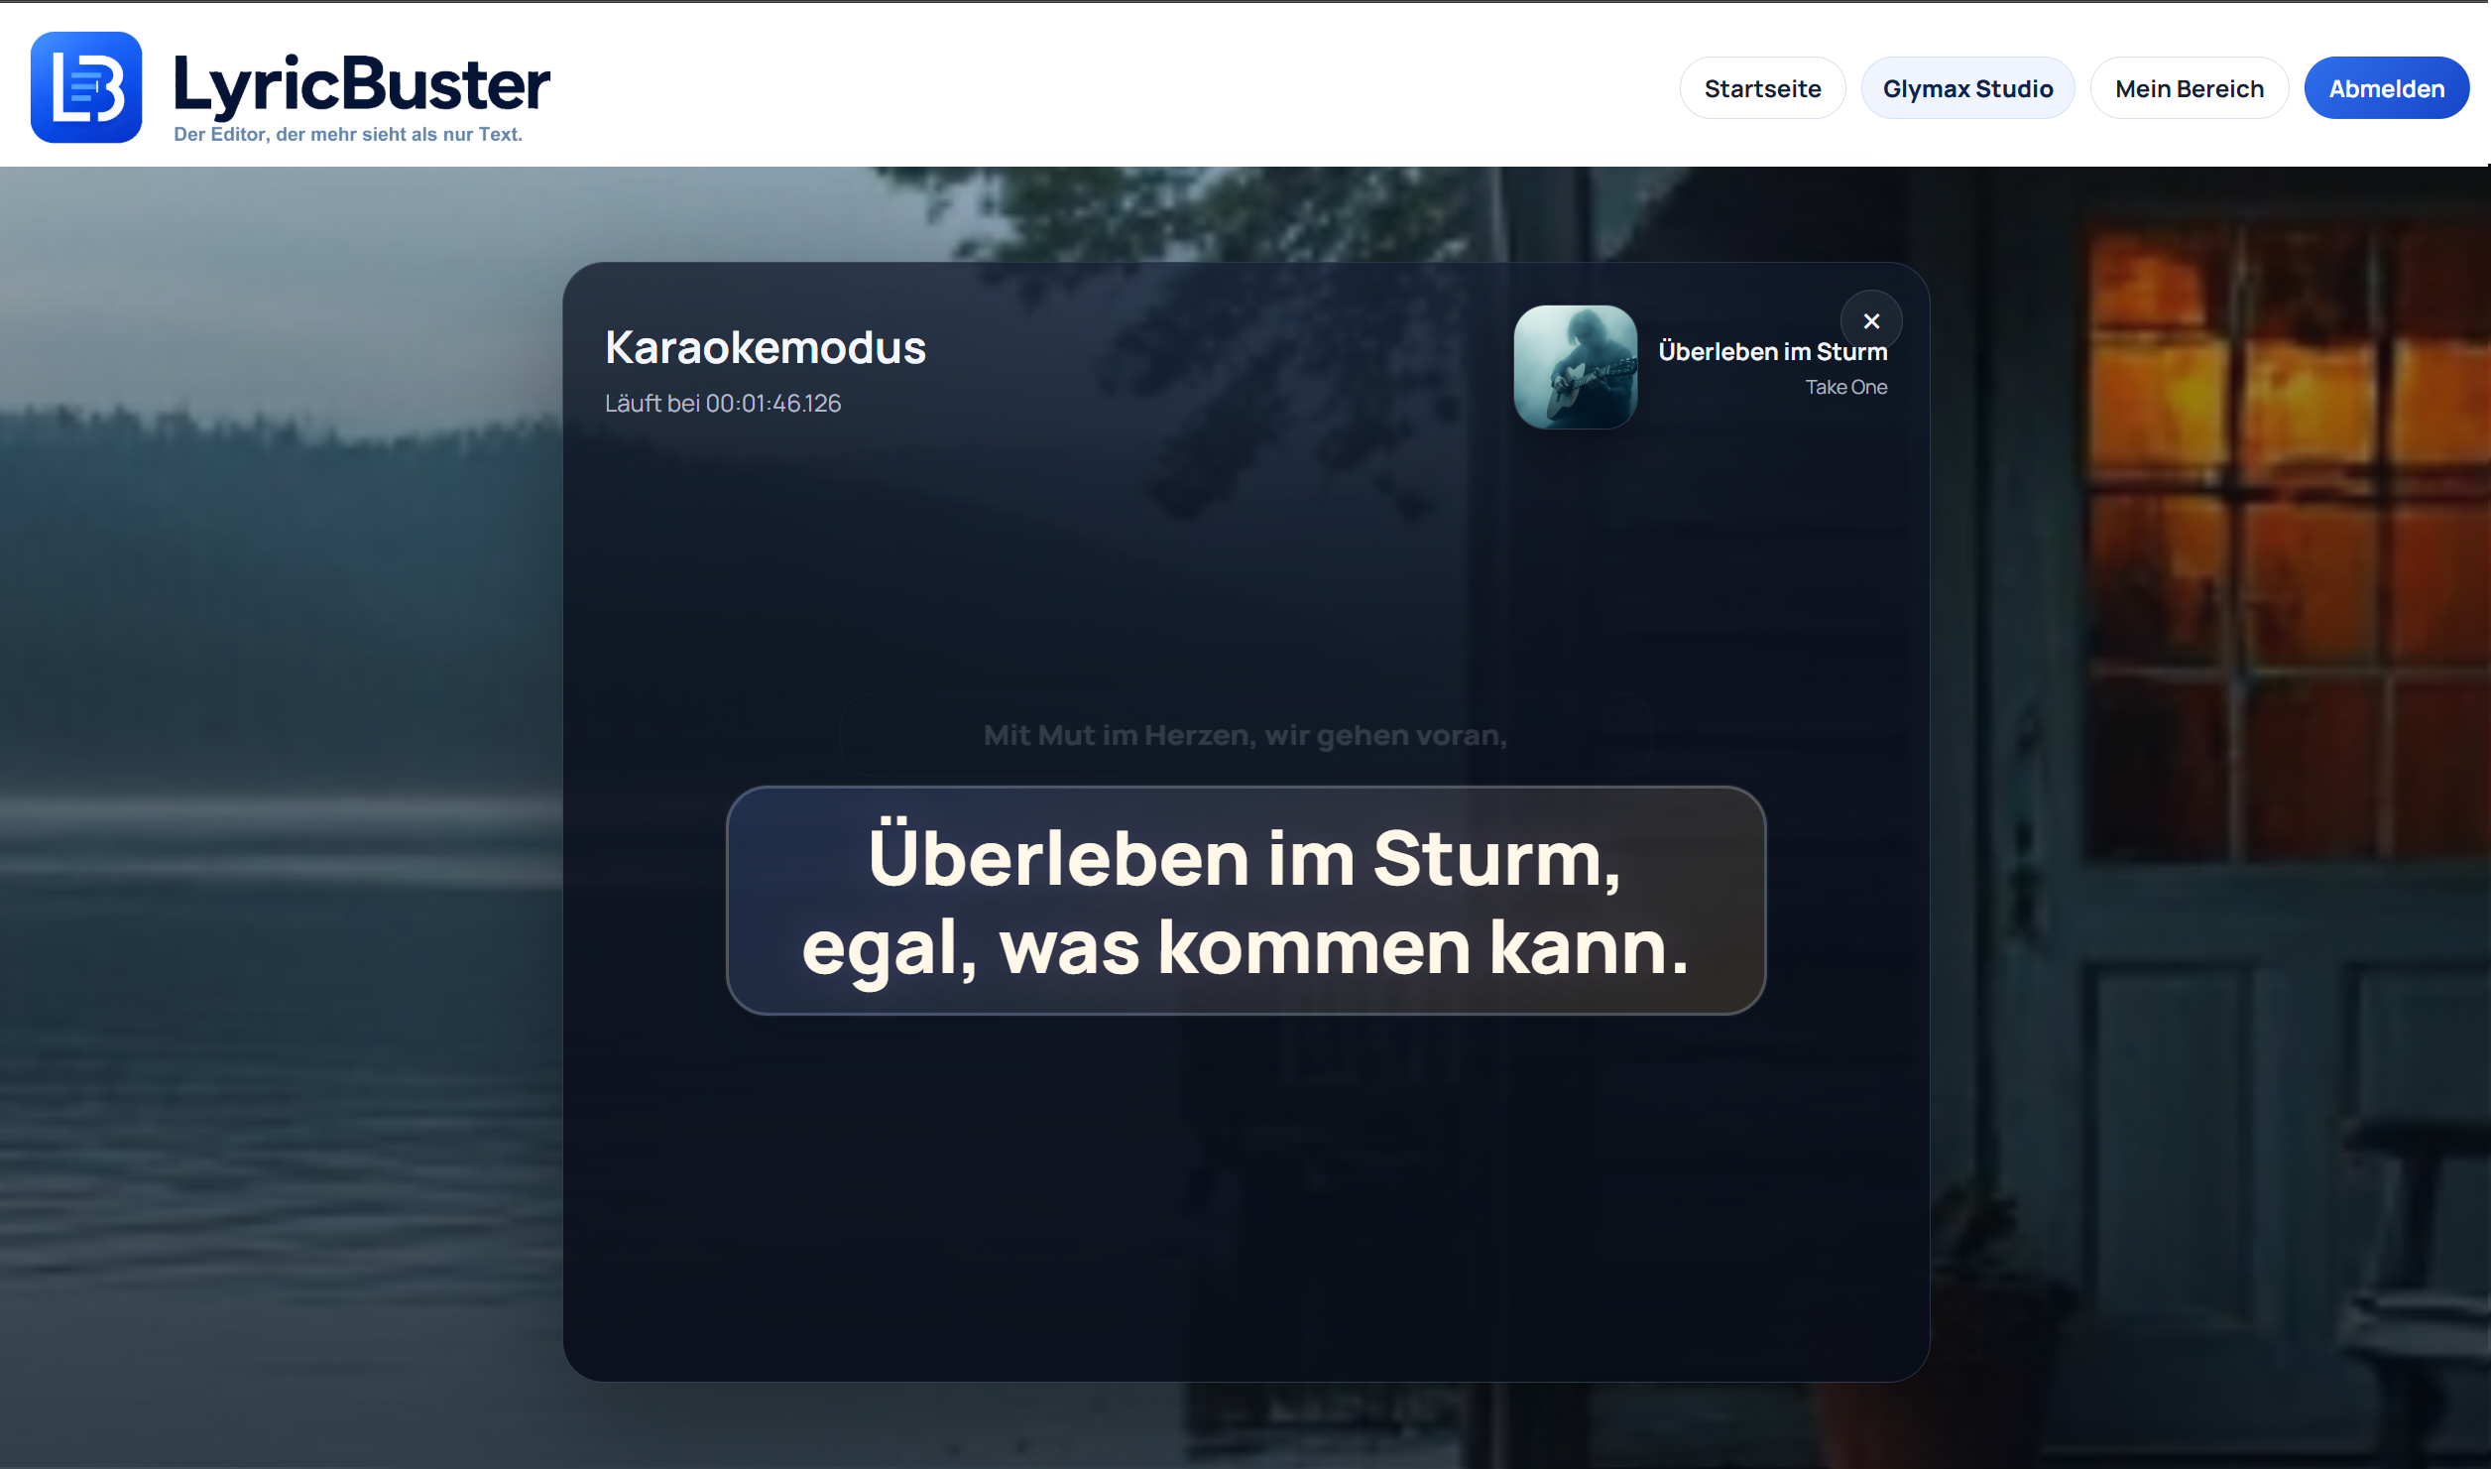Click the 'Take One' subtitle
Screen dimensions: 2491x1469
[x=1845, y=388]
